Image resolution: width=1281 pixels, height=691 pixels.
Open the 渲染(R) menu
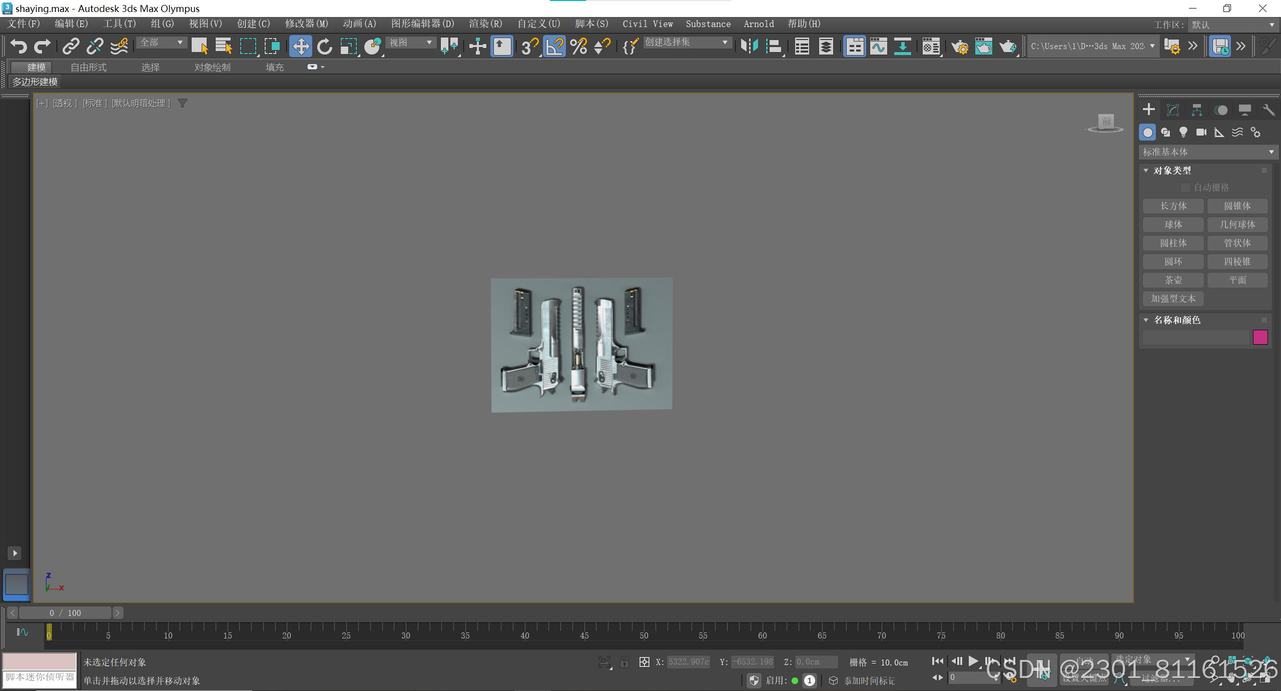coord(485,24)
